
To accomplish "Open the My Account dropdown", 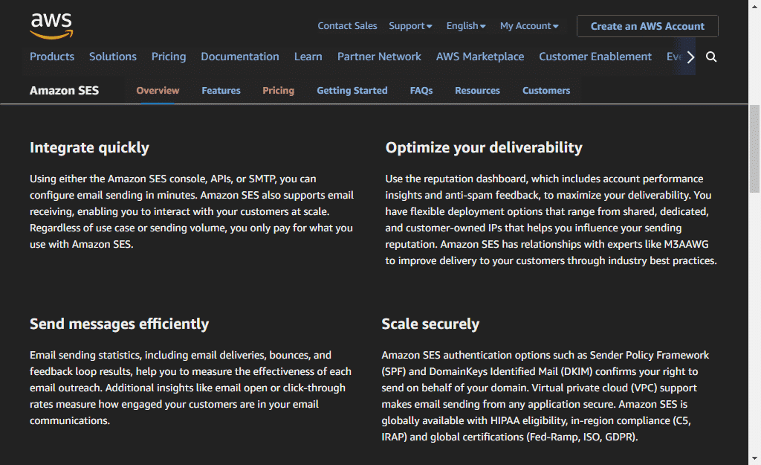I will [x=528, y=25].
